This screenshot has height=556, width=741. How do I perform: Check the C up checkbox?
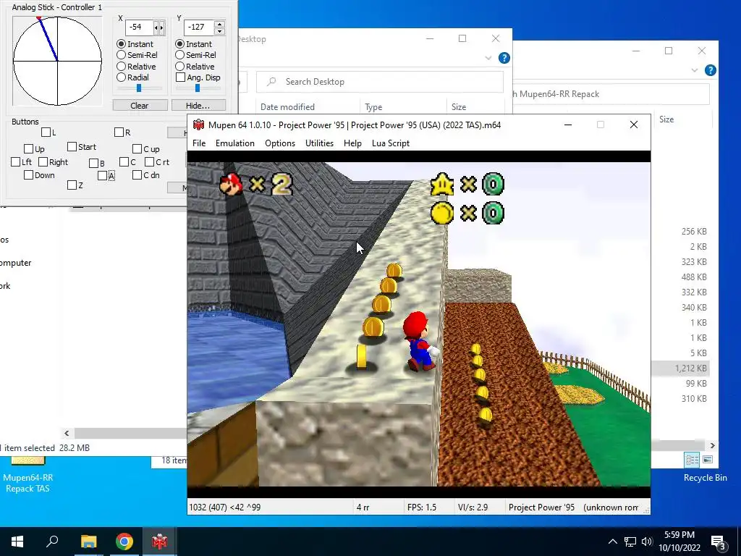pos(137,149)
